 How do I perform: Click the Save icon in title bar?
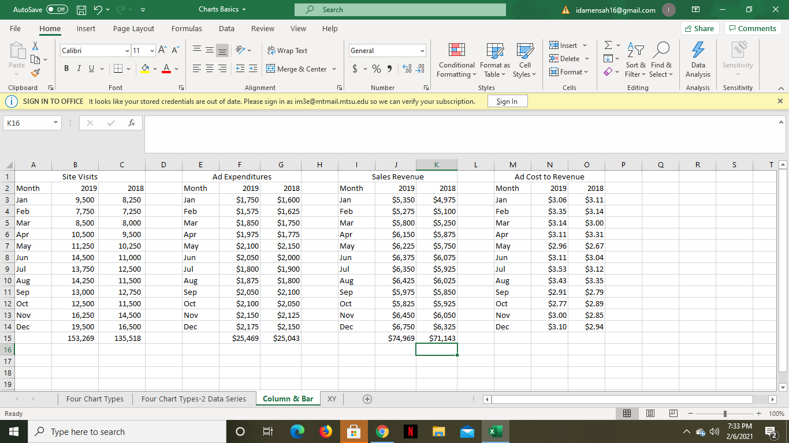83,10
